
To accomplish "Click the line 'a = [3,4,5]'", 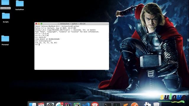I will pyautogui.click(x=42, y=34).
